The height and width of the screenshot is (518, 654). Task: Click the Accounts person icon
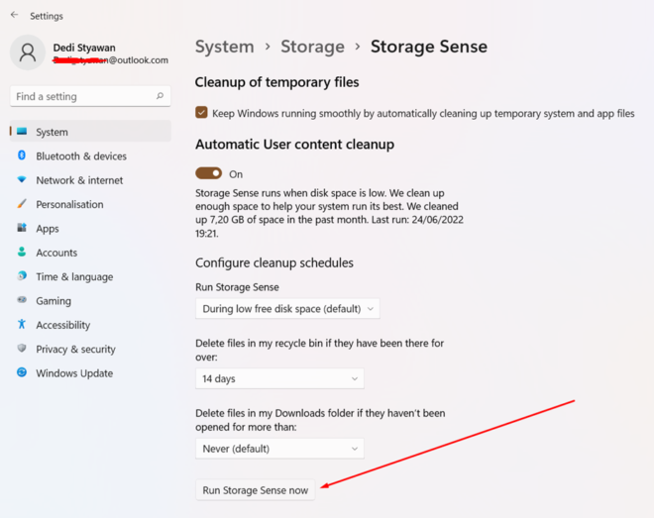[x=22, y=252]
